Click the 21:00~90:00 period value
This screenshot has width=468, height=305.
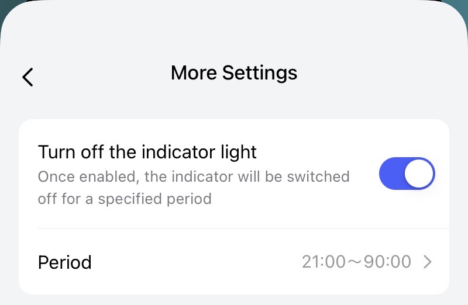356,262
